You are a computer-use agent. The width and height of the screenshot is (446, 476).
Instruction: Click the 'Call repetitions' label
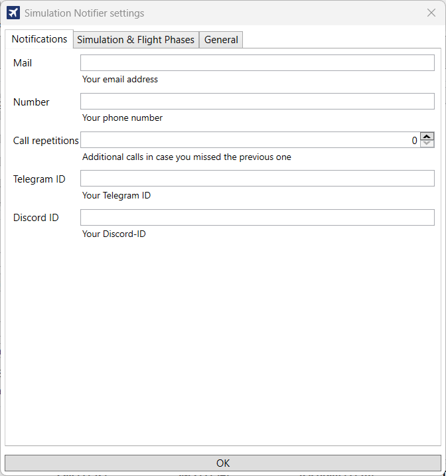[46, 141]
